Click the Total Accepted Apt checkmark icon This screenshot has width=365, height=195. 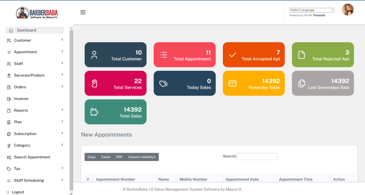click(x=233, y=55)
